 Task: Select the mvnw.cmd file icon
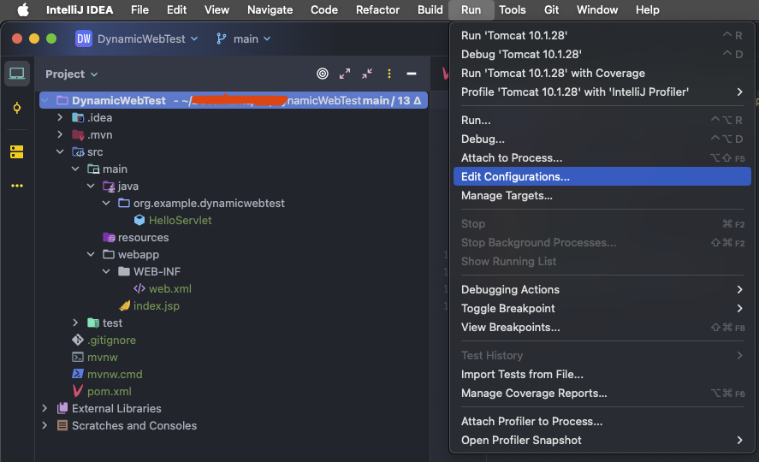point(78,374)
